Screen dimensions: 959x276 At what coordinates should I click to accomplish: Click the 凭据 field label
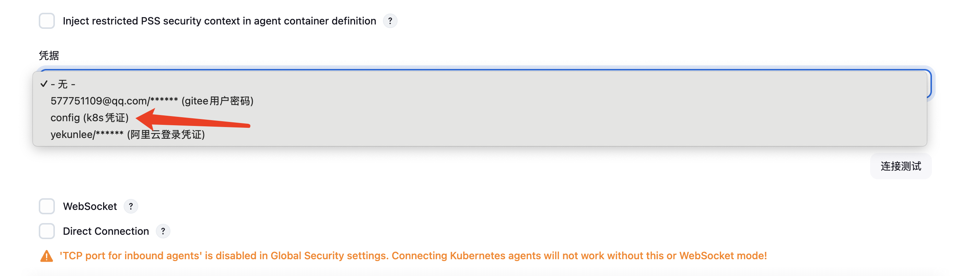(49, 55)
